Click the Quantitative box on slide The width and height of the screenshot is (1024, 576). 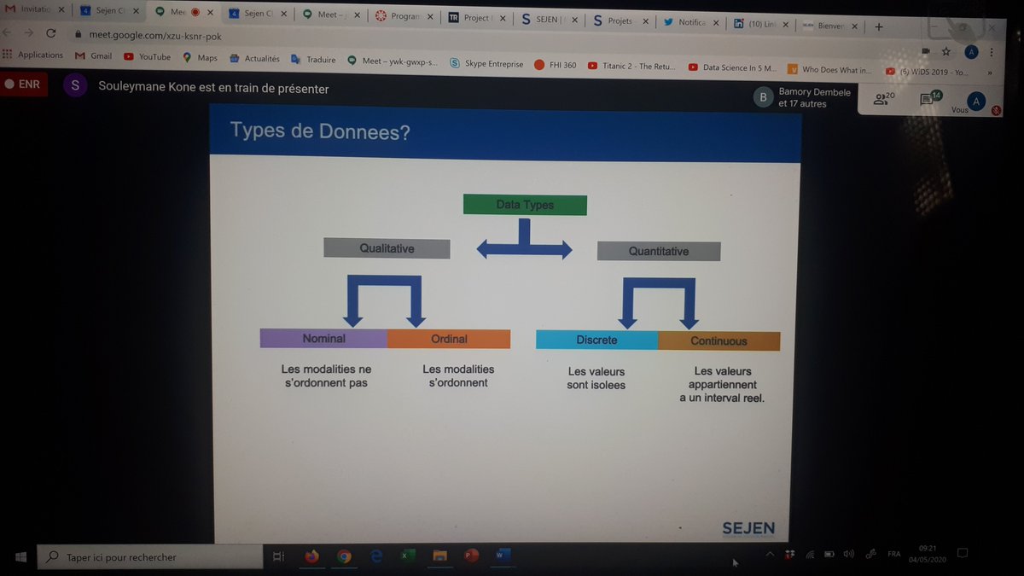(659, 251)
